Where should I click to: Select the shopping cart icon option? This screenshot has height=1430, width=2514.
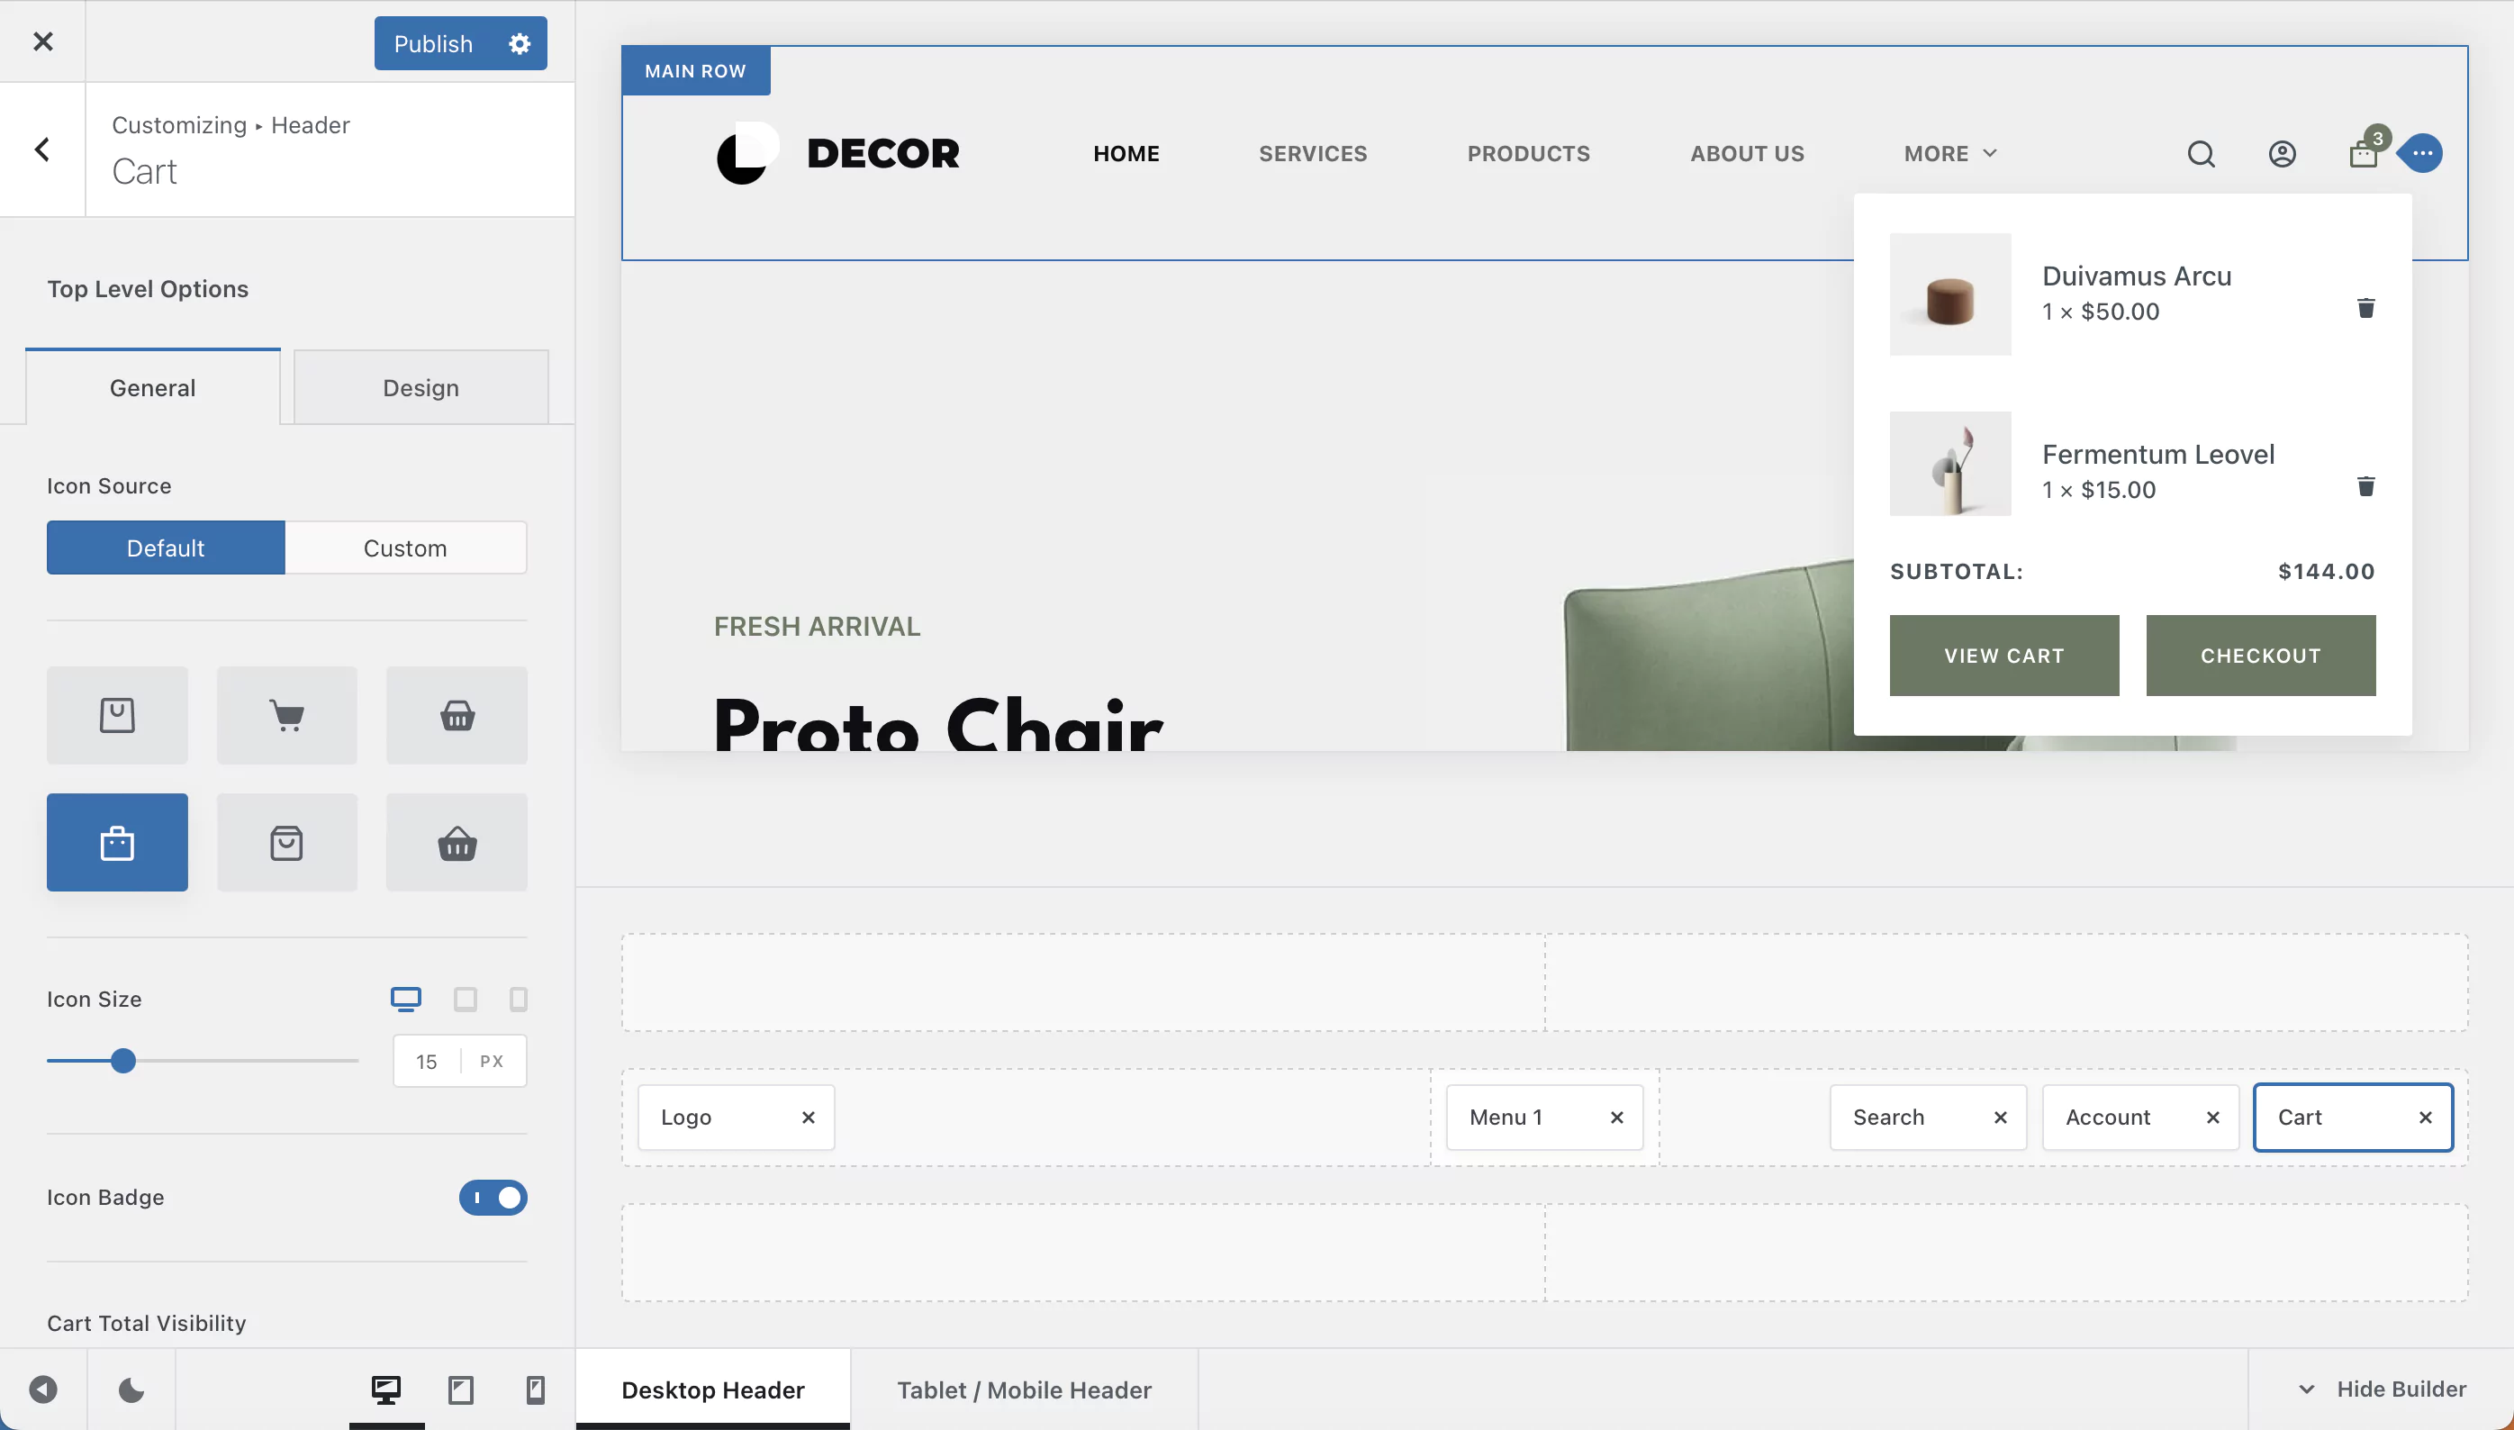click(286, 715)
